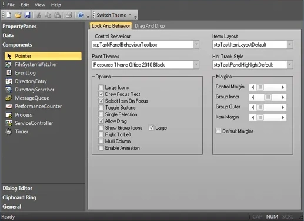Click the Control Margin slider thumb

click(x=260, y=87)
